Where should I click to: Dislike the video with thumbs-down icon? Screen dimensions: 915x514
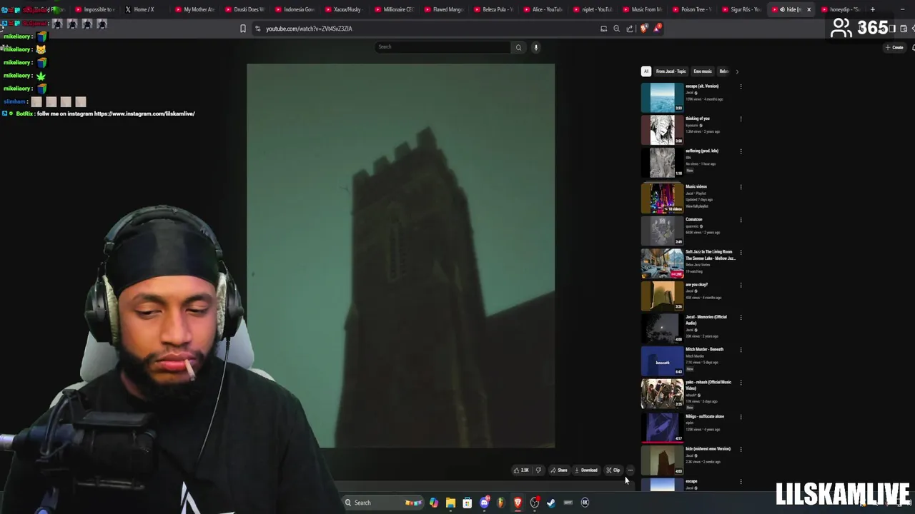click(x=539, y=470)
